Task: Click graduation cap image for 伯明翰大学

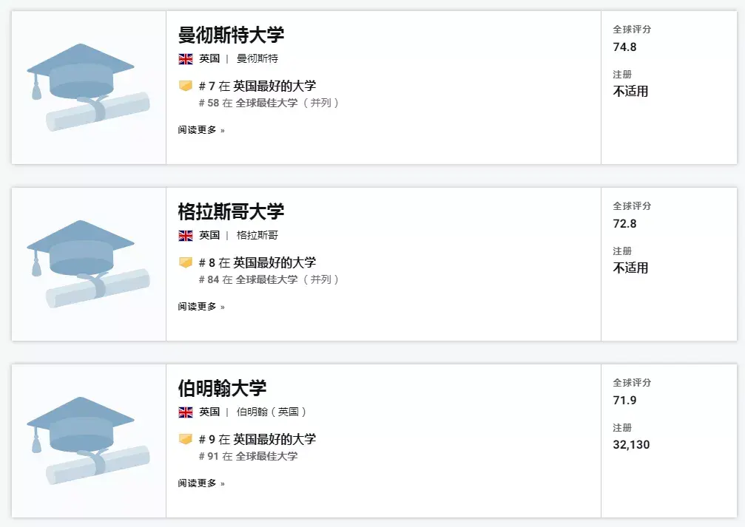Action: 88,441
